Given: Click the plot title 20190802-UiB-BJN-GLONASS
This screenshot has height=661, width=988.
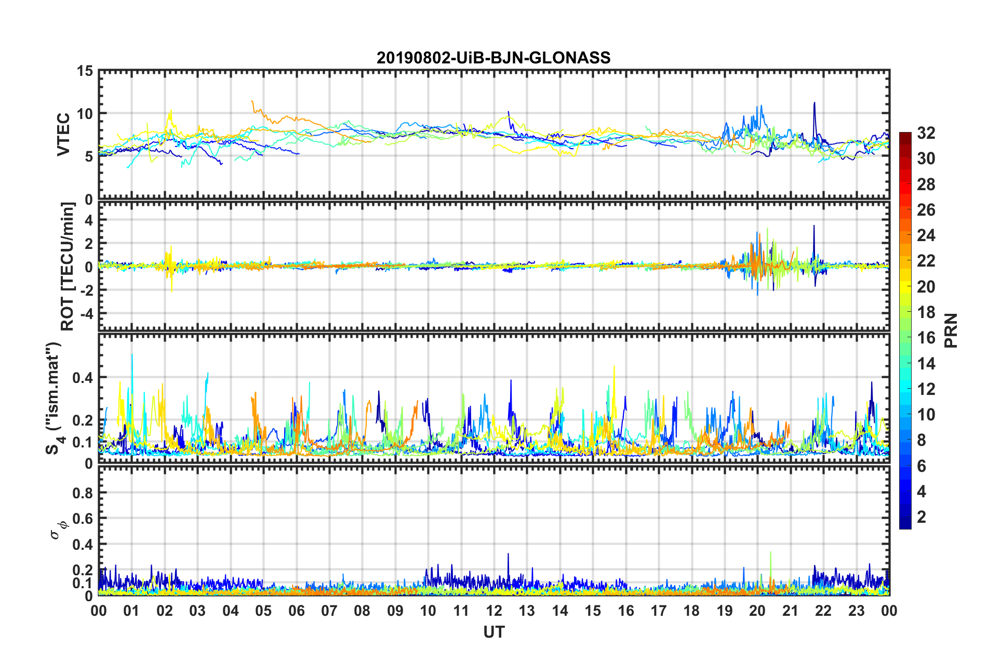Looking at the screenshot, I should click(493, 57).
